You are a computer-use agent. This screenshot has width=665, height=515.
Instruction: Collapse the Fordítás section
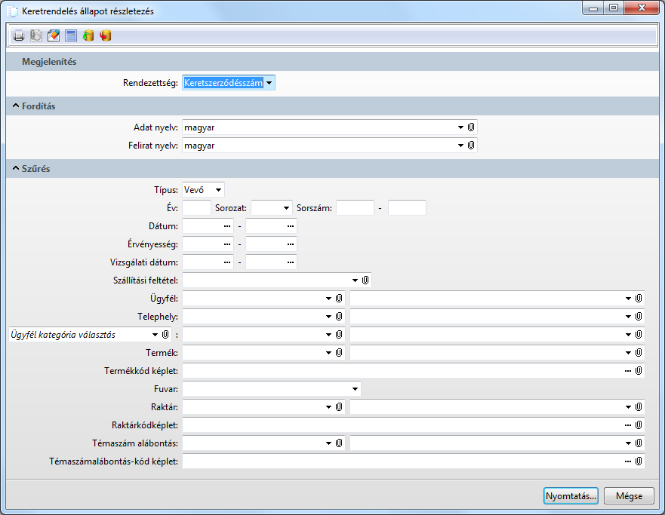(x=16, y=106)
